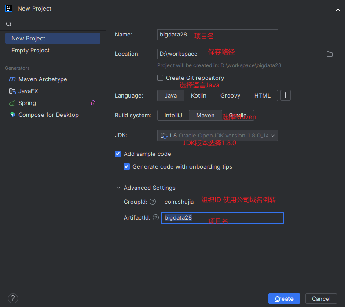This screenshot has width=345, height=307.
Task: Click the Spring lock icon
Action: [93, 103]
